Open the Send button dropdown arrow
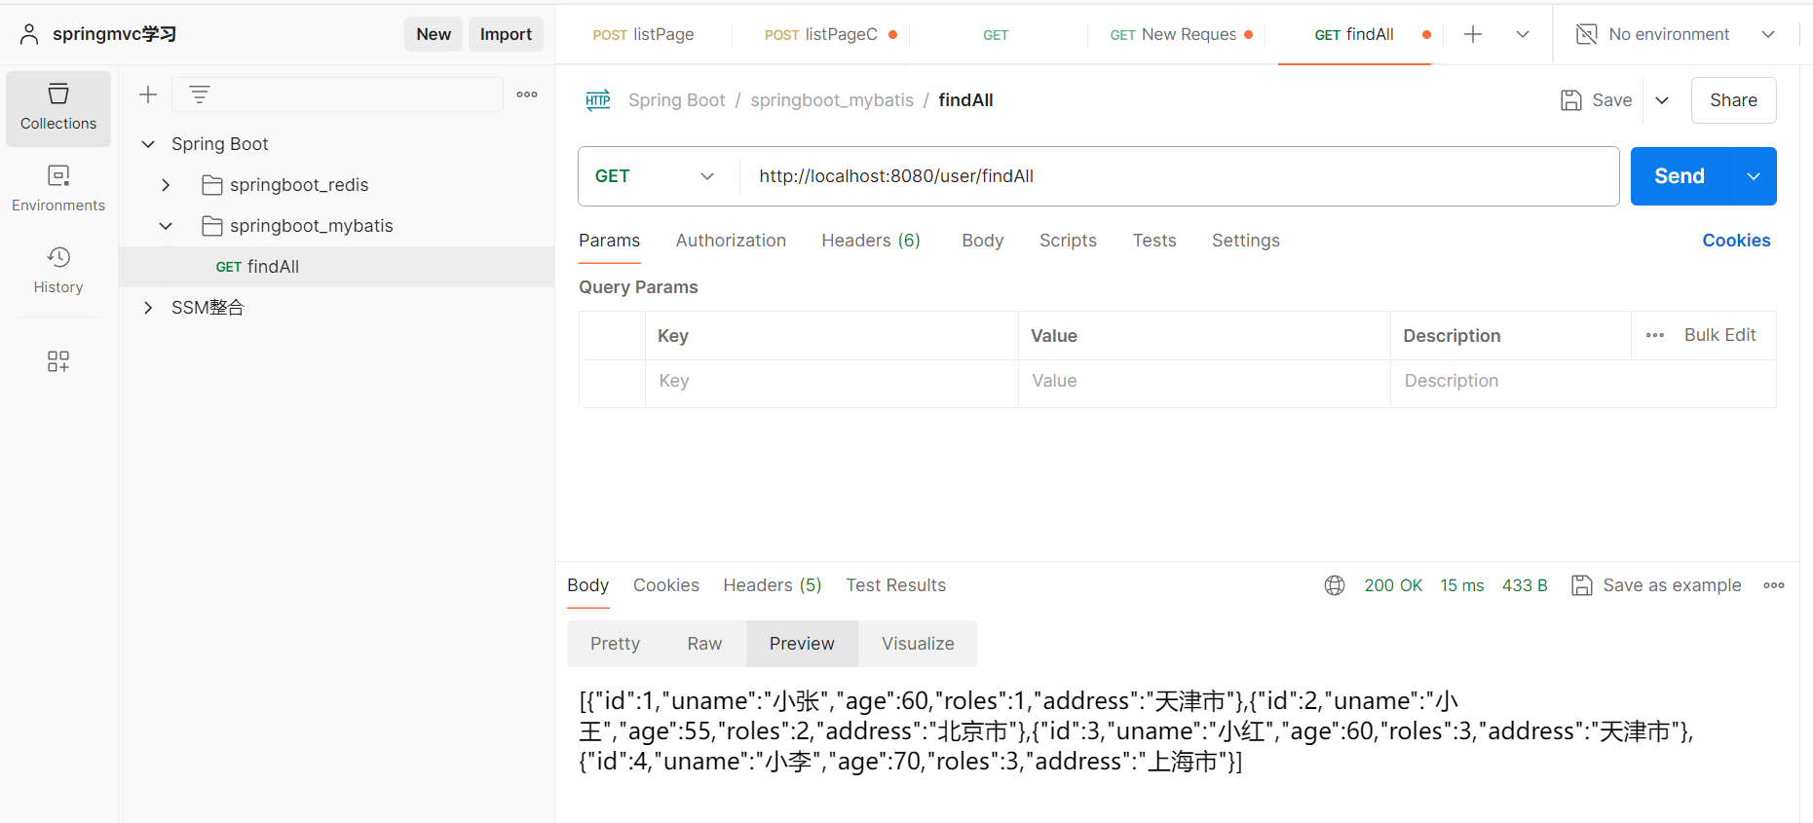 (x=1754, y=176)
